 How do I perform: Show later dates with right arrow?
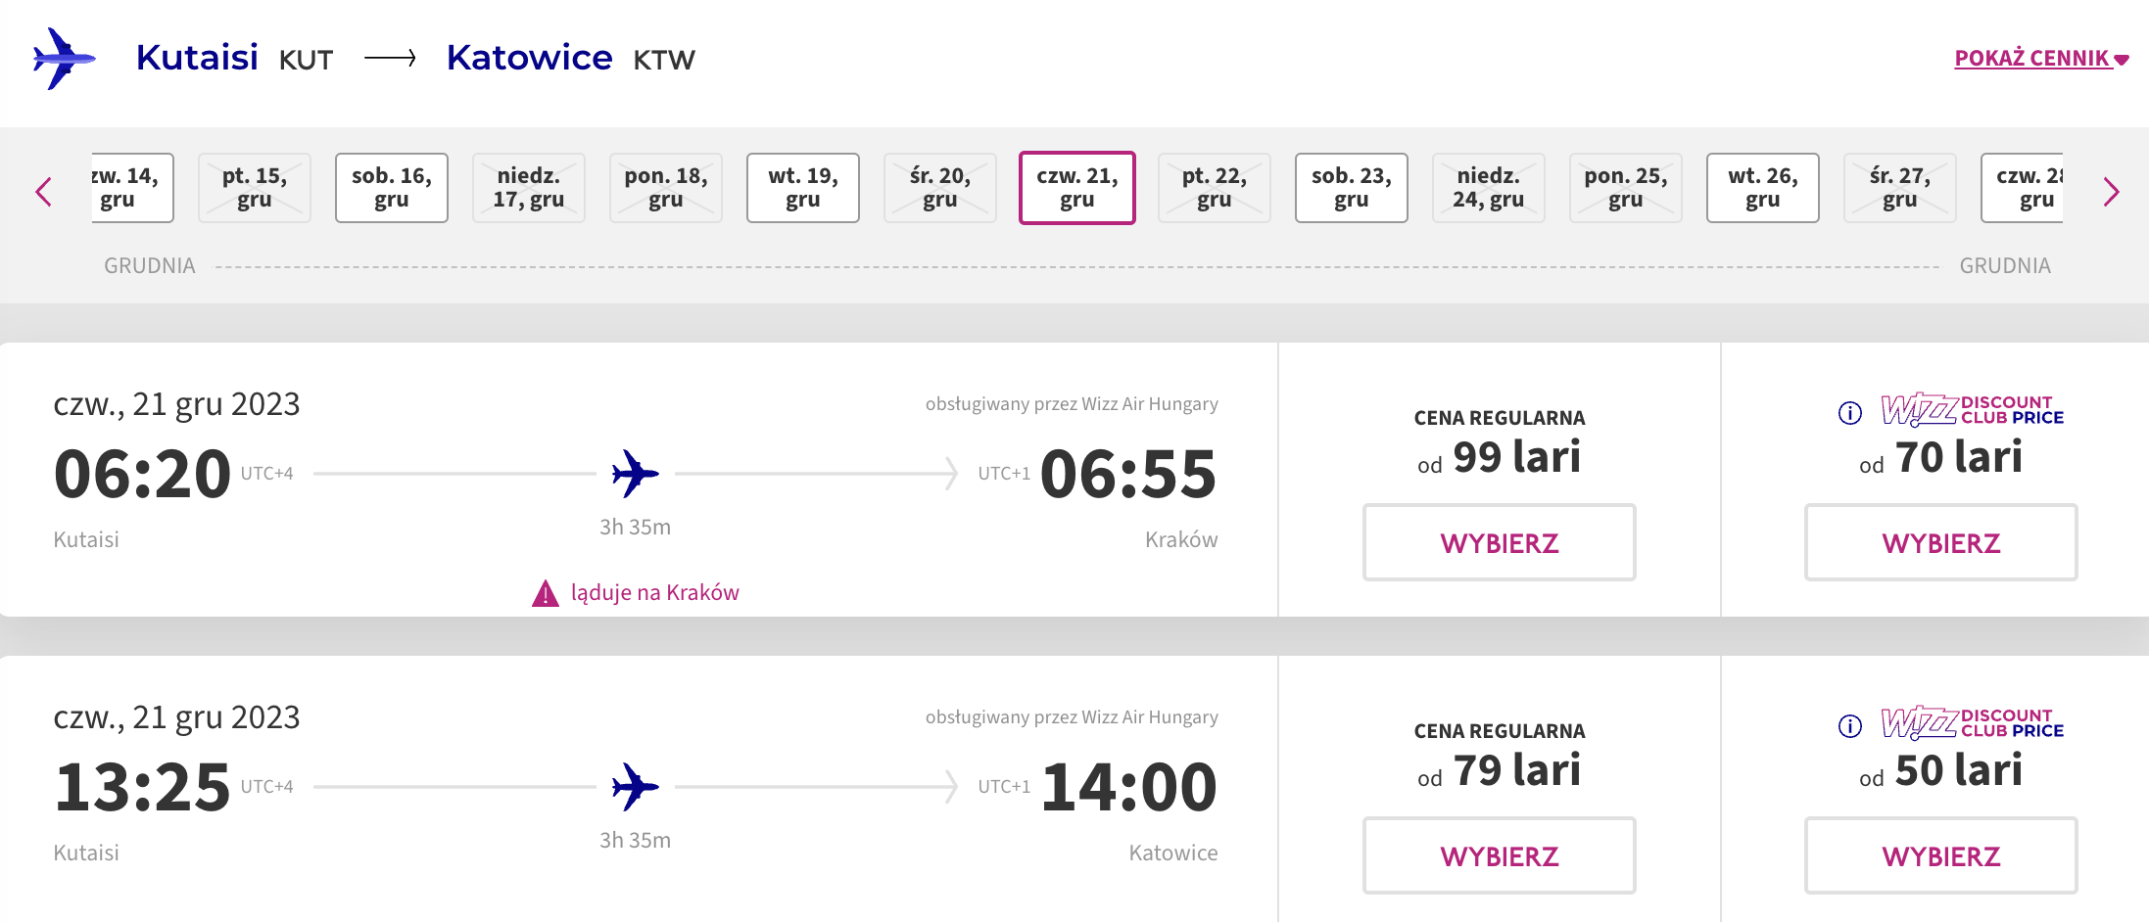tap(2111, 191)
